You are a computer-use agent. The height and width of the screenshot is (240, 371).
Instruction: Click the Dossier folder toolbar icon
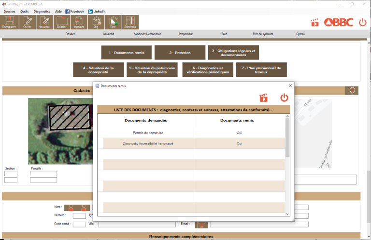[x=62, y=22]
